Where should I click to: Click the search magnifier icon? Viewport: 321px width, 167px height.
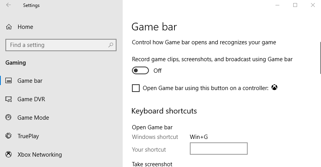click(x=111, y=45)
